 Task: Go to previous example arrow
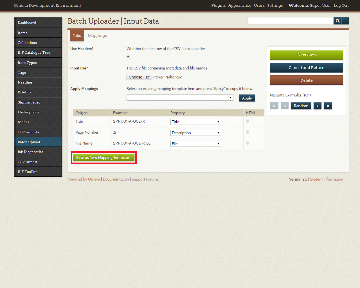285,106
